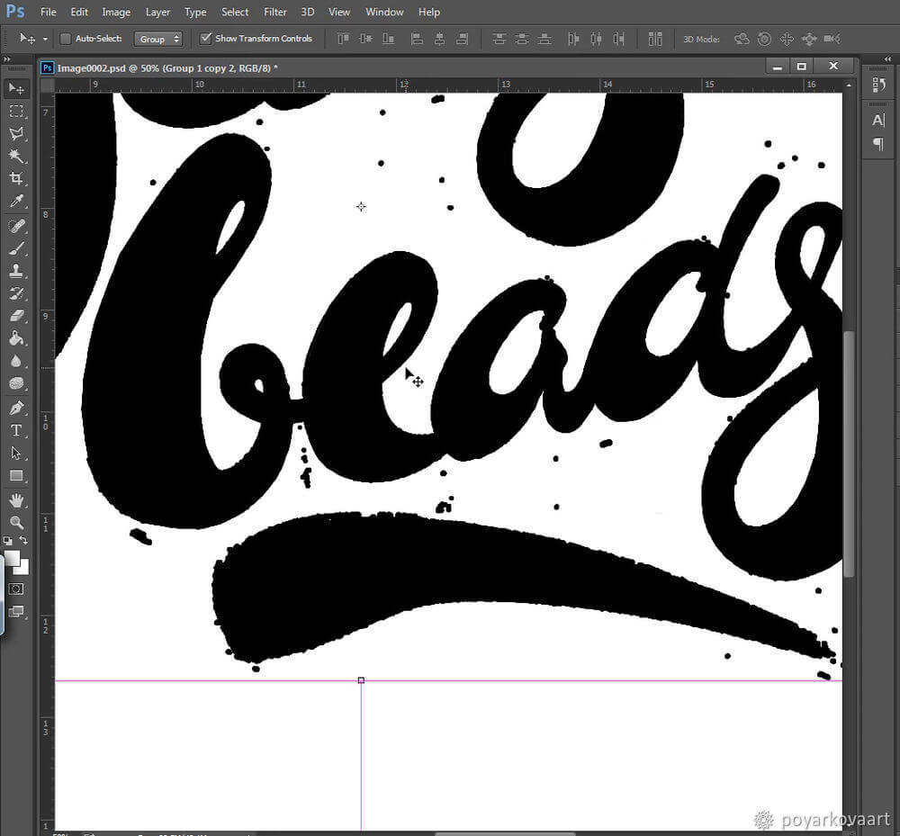The width and height of the screenshot is (900, 836).
Task: Open the File menu
Action: [x=49, y=12]
